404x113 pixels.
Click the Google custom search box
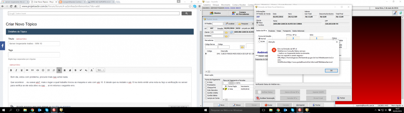pyautogui.click(x=94, y=13)
